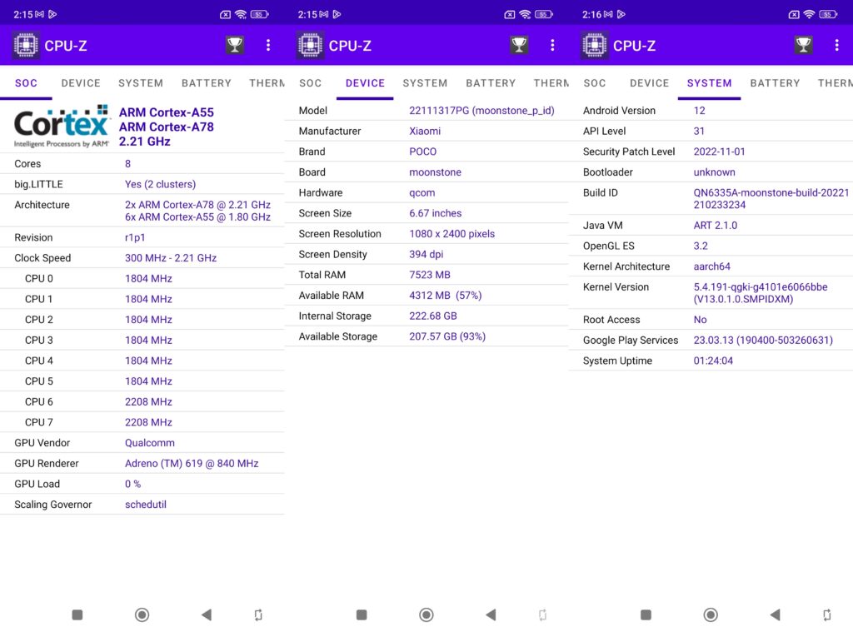Tap the square recents button in the right screen
853x632 pixels.
[646, 615]
